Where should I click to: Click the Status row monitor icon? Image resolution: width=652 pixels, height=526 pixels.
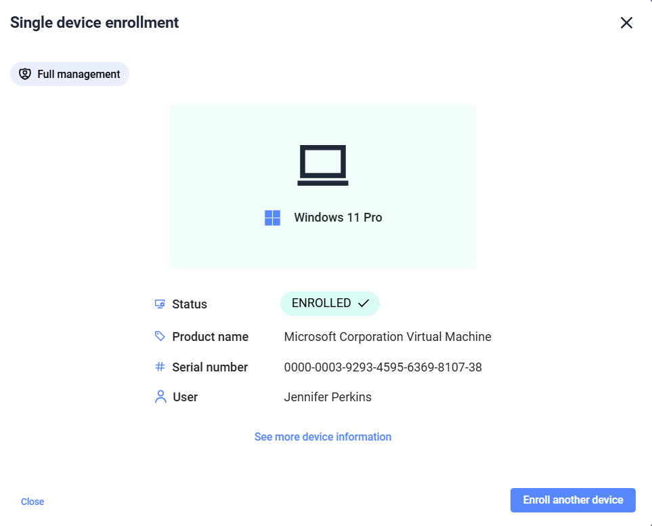(160, 304)
